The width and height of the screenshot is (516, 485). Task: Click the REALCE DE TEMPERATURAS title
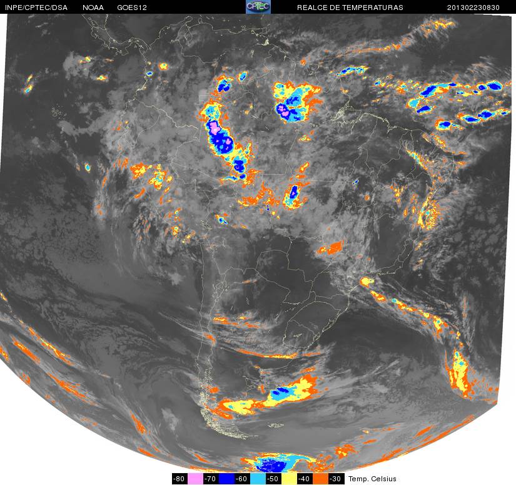click(x=350, y=8)
